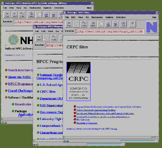Click the Netscape N logo
This screenshot has height=148, width=162.
tap(152, 27)
